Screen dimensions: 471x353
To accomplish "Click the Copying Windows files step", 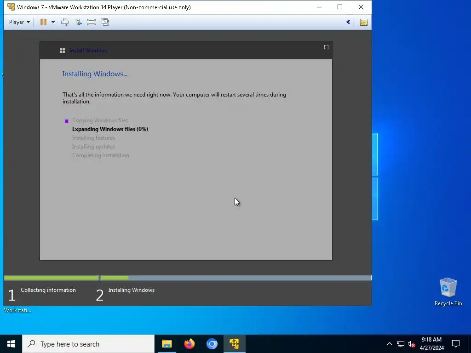I will [x=100, y=120].
